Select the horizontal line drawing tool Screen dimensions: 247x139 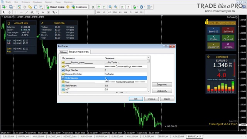coord(22,12)
